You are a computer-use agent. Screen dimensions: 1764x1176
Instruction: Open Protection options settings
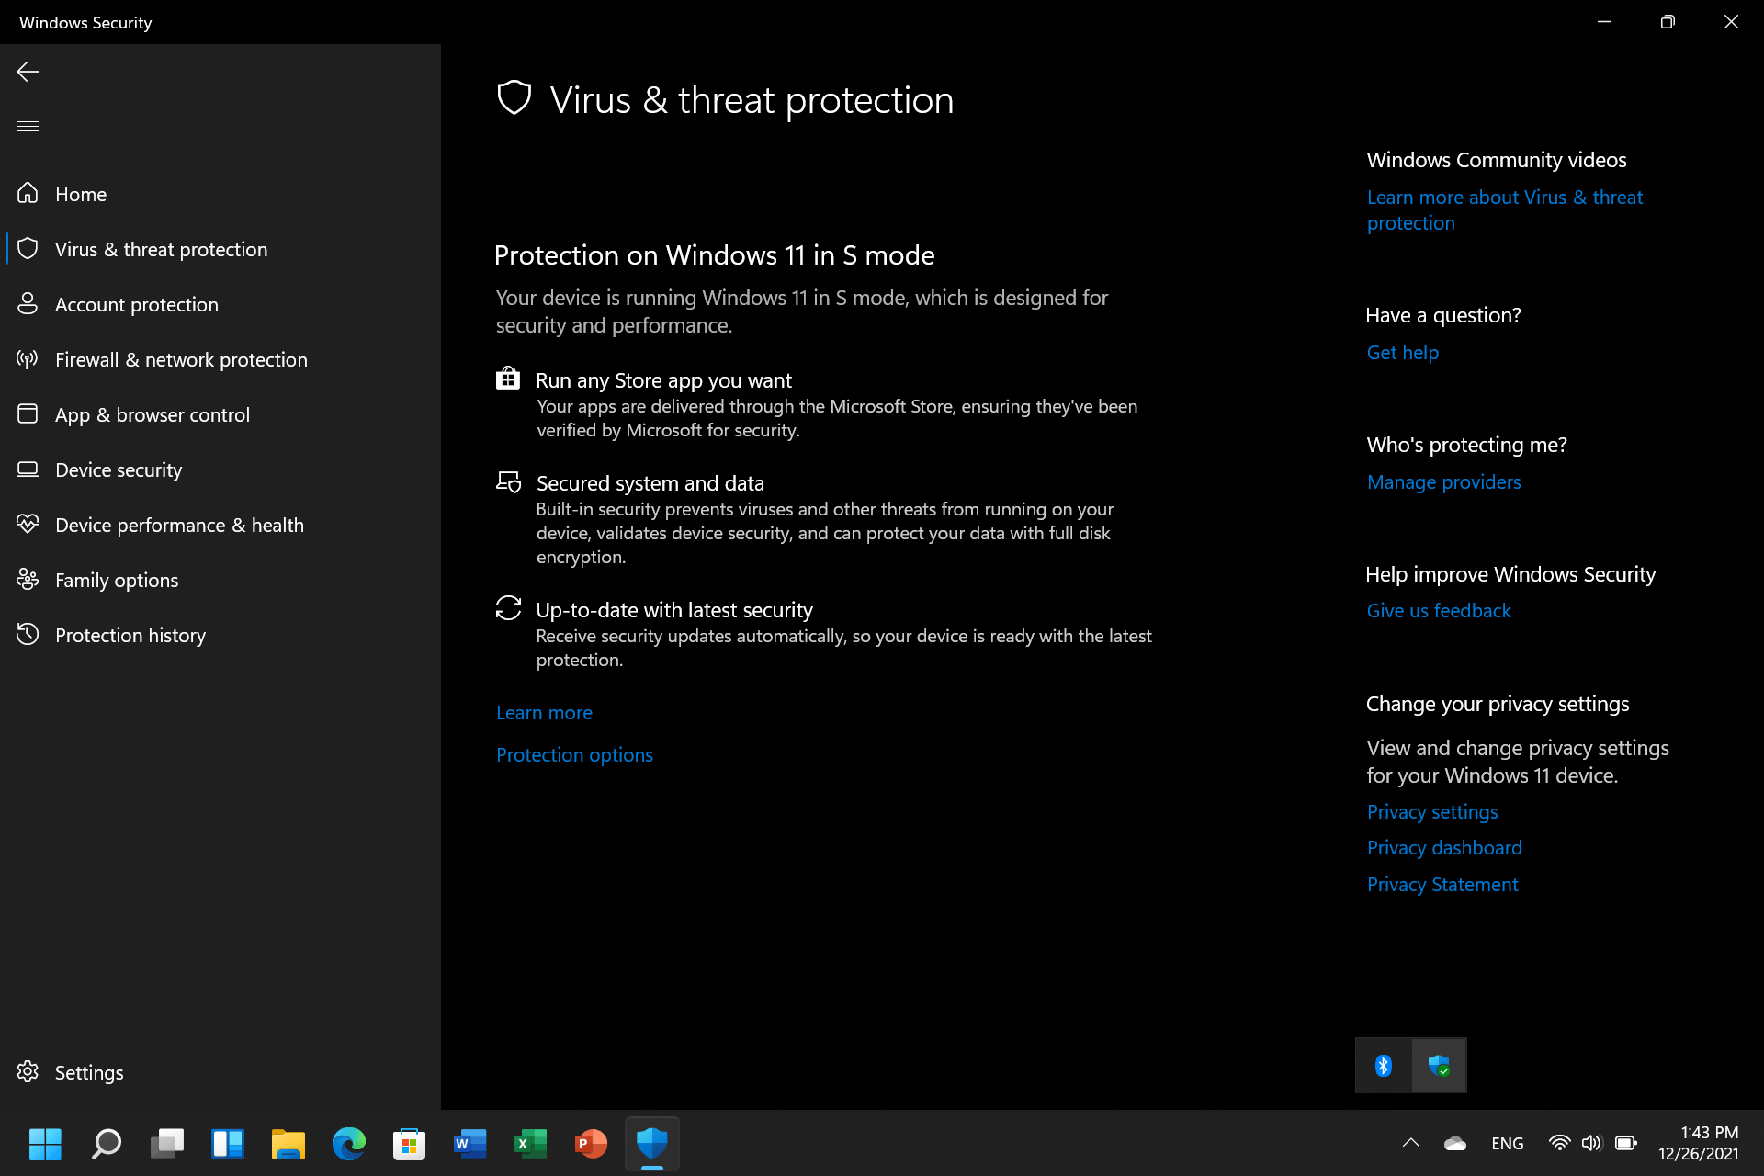573,753
